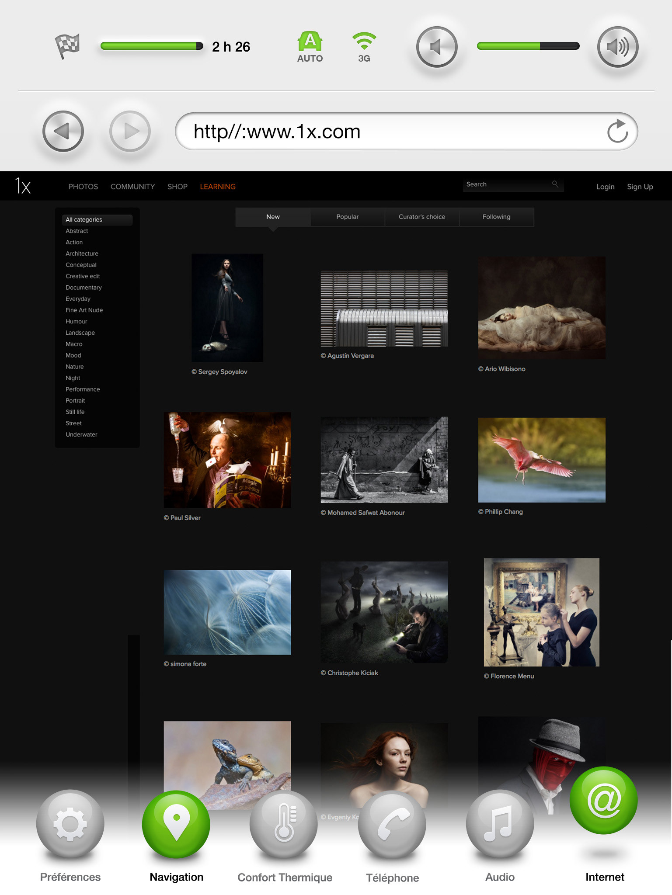
Task: Select the Architecture category
Action: click(82, 253)
